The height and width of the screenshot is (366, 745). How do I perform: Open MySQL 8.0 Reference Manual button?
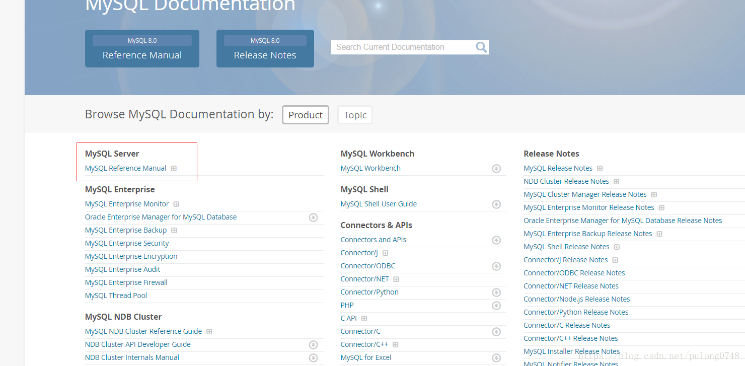click(x=142, y=48)
